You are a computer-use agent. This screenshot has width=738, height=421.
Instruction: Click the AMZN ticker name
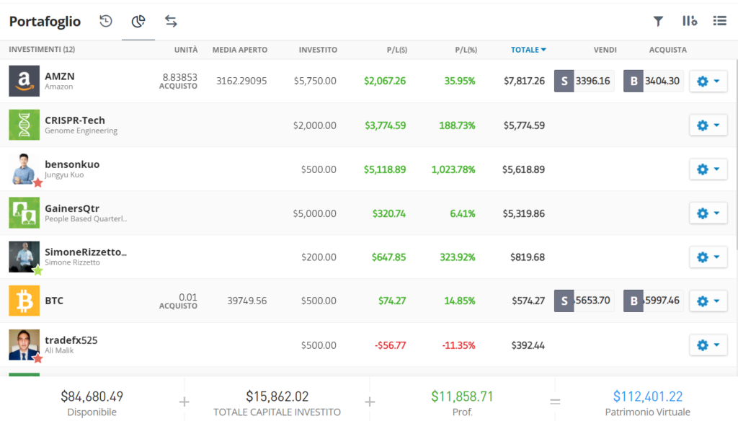click(x=60, y=76)
